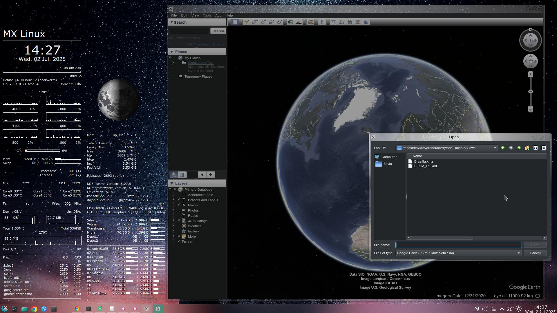Viewport: 557px width, 313px height.
Task: Uncheck the Places layer checkbox
Action: pyautogui.click(x=179, y=205)
